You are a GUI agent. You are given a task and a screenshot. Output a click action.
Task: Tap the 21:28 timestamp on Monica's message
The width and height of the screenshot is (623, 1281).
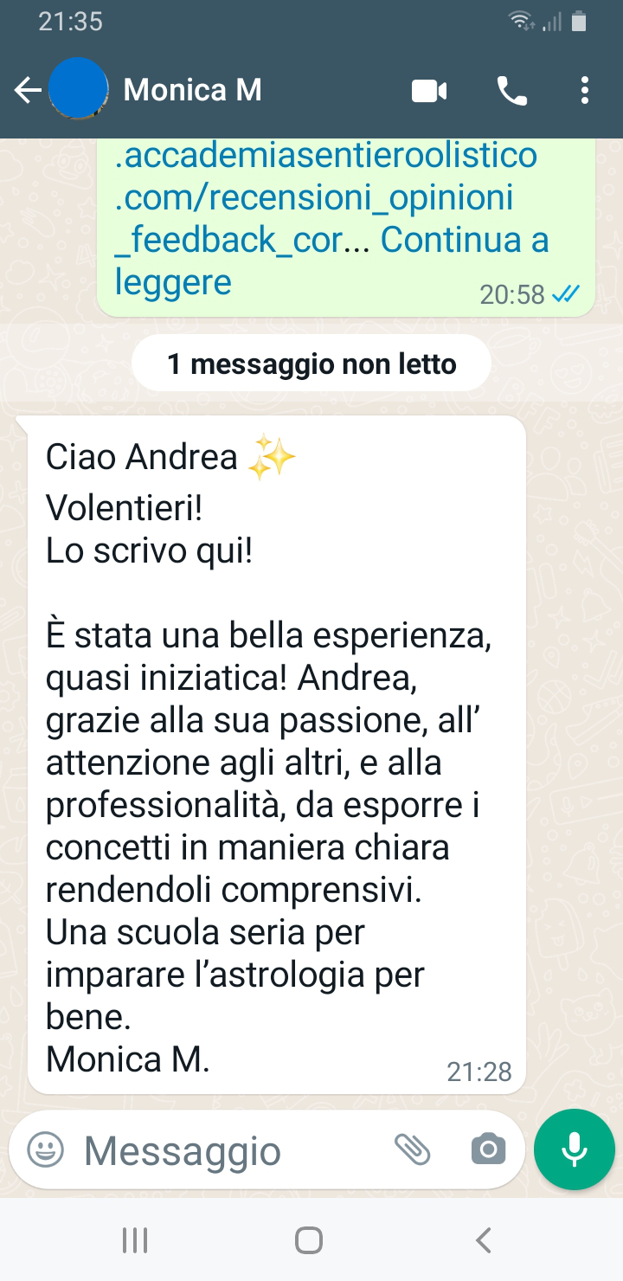point(479,1072)
